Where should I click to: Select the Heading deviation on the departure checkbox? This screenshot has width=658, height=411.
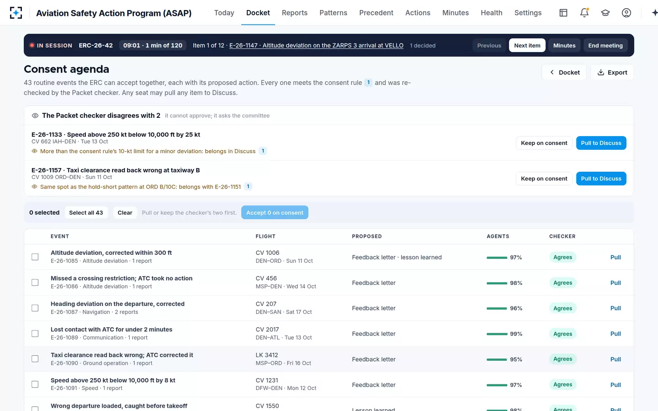point(35,308)
